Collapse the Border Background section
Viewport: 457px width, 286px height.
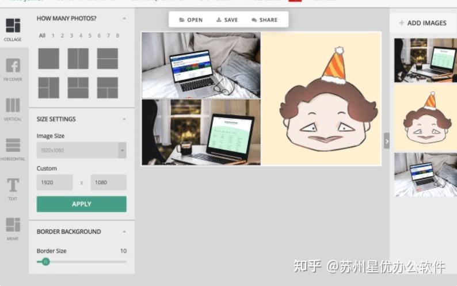[124, 231]
